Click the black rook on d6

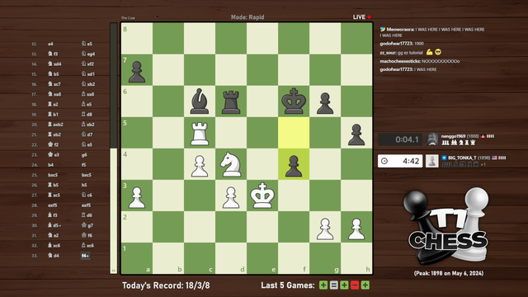[x=231, y=101]
